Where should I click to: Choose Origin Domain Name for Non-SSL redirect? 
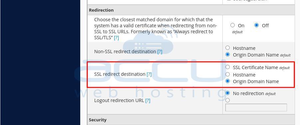pyautogui.click(x=227, y=55)
